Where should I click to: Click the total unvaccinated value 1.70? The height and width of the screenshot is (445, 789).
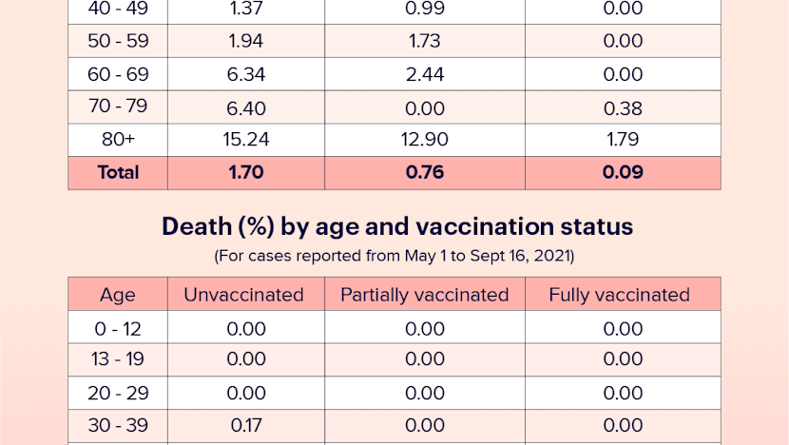[245, 172]
